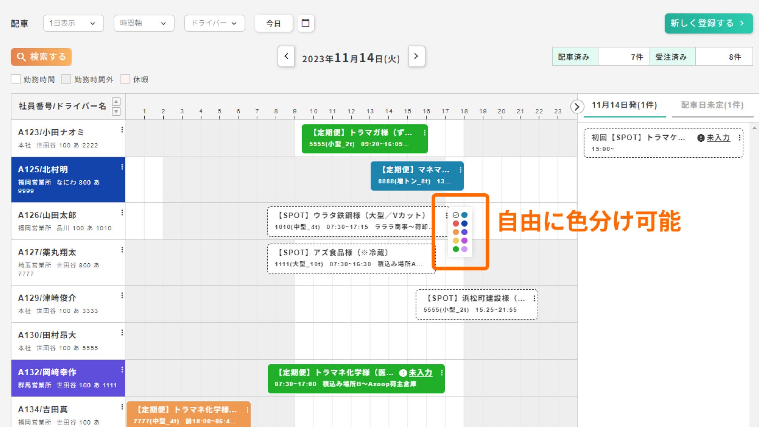This screenshot has width=759, height=427.
Task: Collapse the right panel with circled chevron
Action: [577, 106]
